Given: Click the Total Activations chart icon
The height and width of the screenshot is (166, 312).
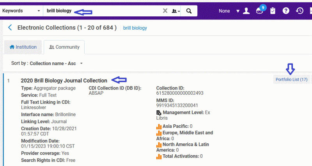Looking at the screenshot, I should [159, 157].
